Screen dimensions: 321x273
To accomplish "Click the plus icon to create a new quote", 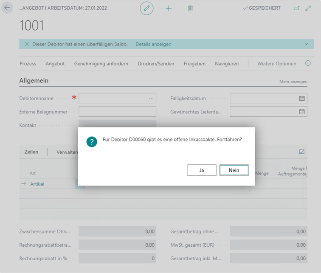I will pos(169,8).
